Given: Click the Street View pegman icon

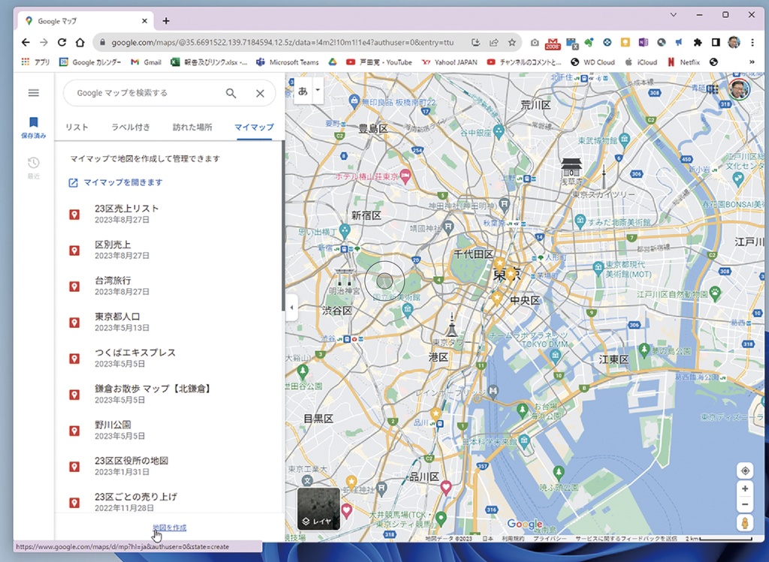Looking at the screenshot, I should (745, 523).
